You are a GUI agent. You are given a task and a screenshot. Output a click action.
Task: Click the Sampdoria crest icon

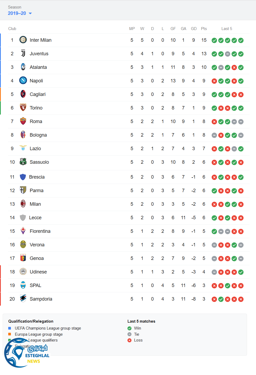[x=23, y=299]
